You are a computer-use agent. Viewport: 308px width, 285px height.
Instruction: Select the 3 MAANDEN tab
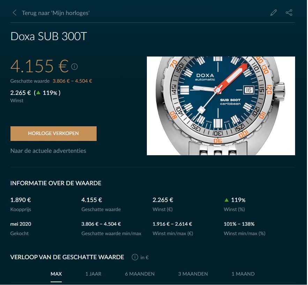tap(193, 274)
